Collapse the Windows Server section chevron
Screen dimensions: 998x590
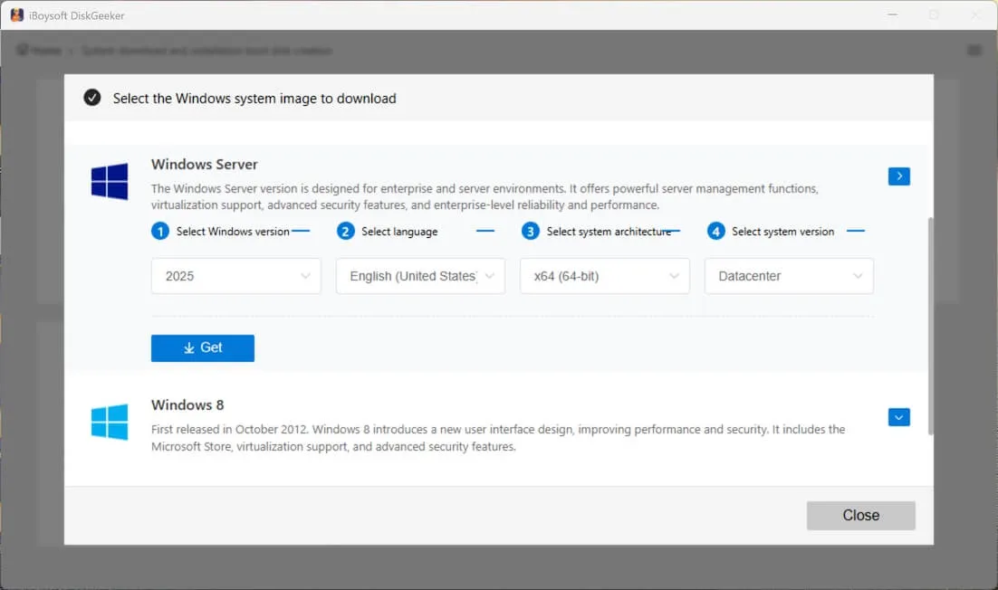(898, 176)
